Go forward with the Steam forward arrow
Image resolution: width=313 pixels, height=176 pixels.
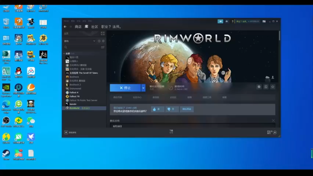pyautogui.click(x=70, y=27)
